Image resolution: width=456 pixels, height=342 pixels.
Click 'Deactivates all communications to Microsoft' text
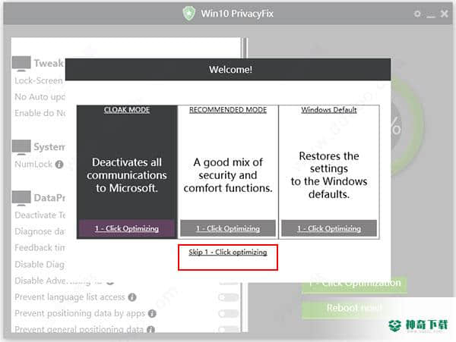pyautogui.click(x=127, y=175)
